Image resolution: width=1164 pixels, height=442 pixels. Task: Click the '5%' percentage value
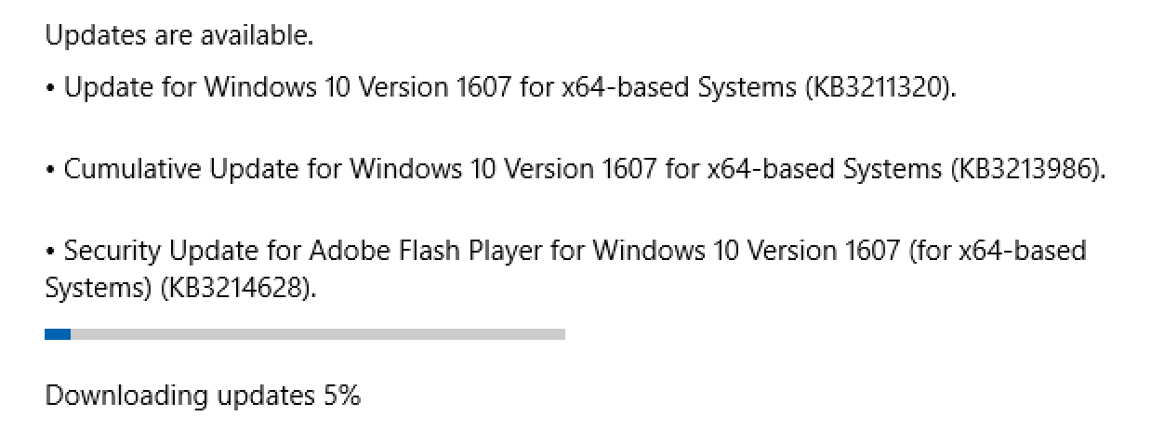[x=341, y=396]
